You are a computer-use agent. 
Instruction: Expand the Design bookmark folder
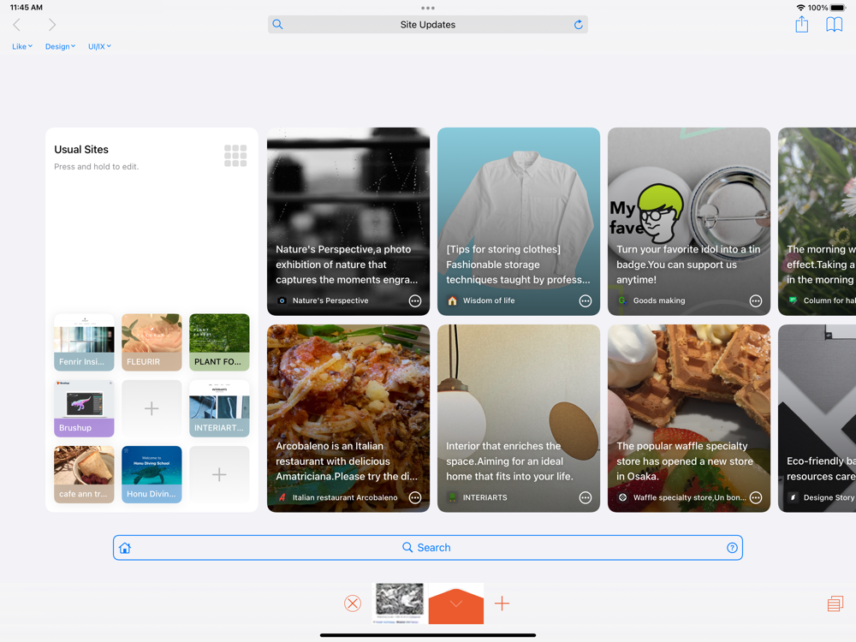(x=60, y=46)
